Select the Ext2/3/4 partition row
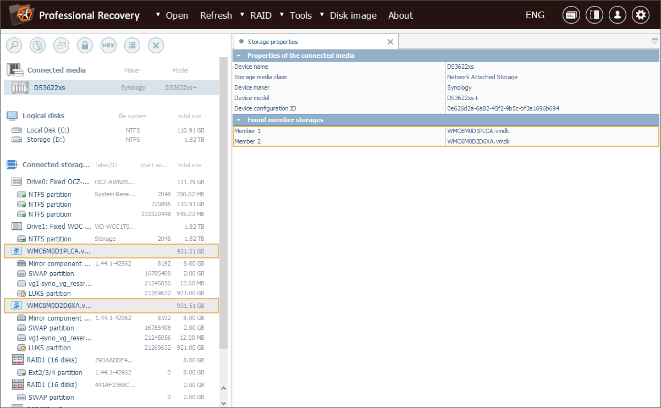The height and width of the screenshot is (408, 661). click(x=111, y=372)
